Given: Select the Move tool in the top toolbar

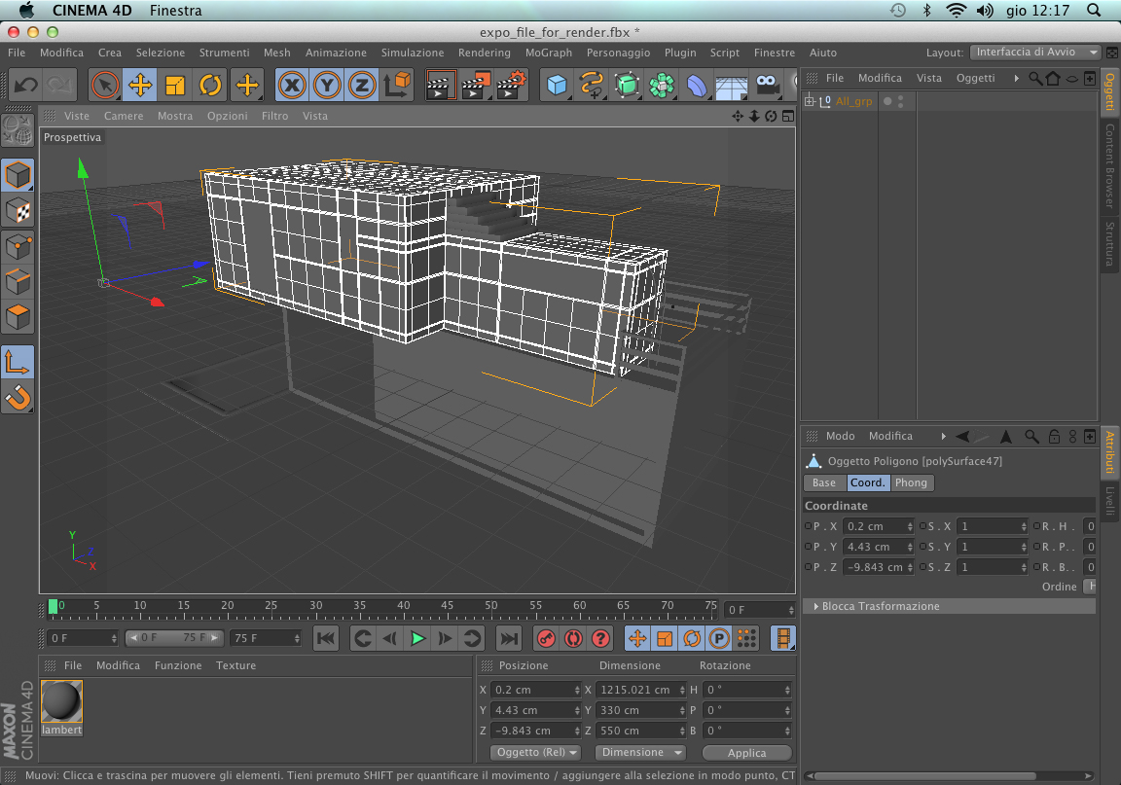Looking at the screenshot, I should [140, 86].
